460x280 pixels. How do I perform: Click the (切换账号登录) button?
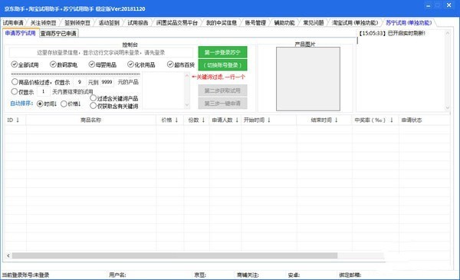point(222,65)
